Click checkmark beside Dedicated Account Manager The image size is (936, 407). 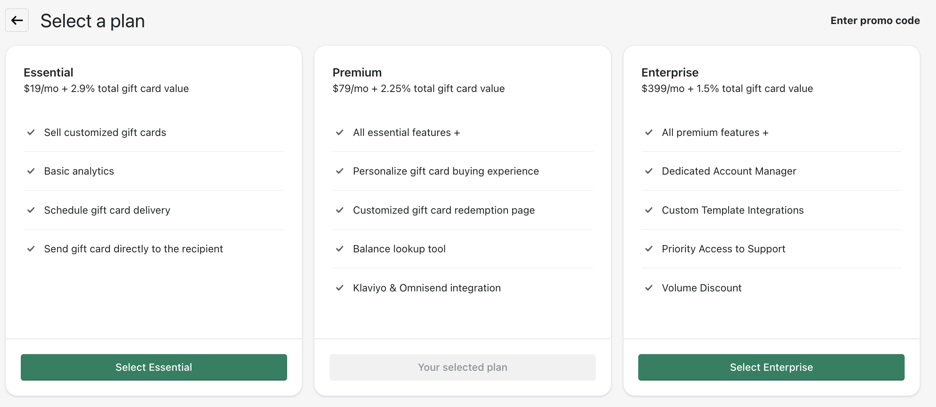[x=649, y=171]
